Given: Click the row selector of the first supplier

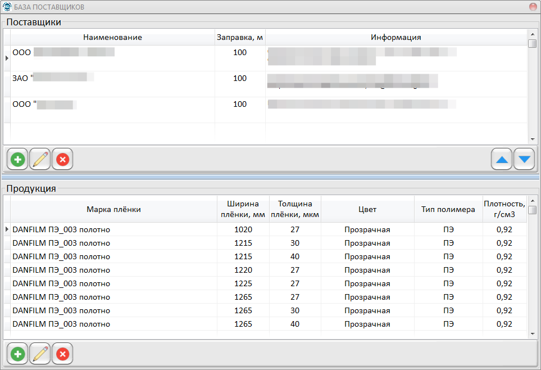Looking at the screenshot, I should (x=7, y=58).
